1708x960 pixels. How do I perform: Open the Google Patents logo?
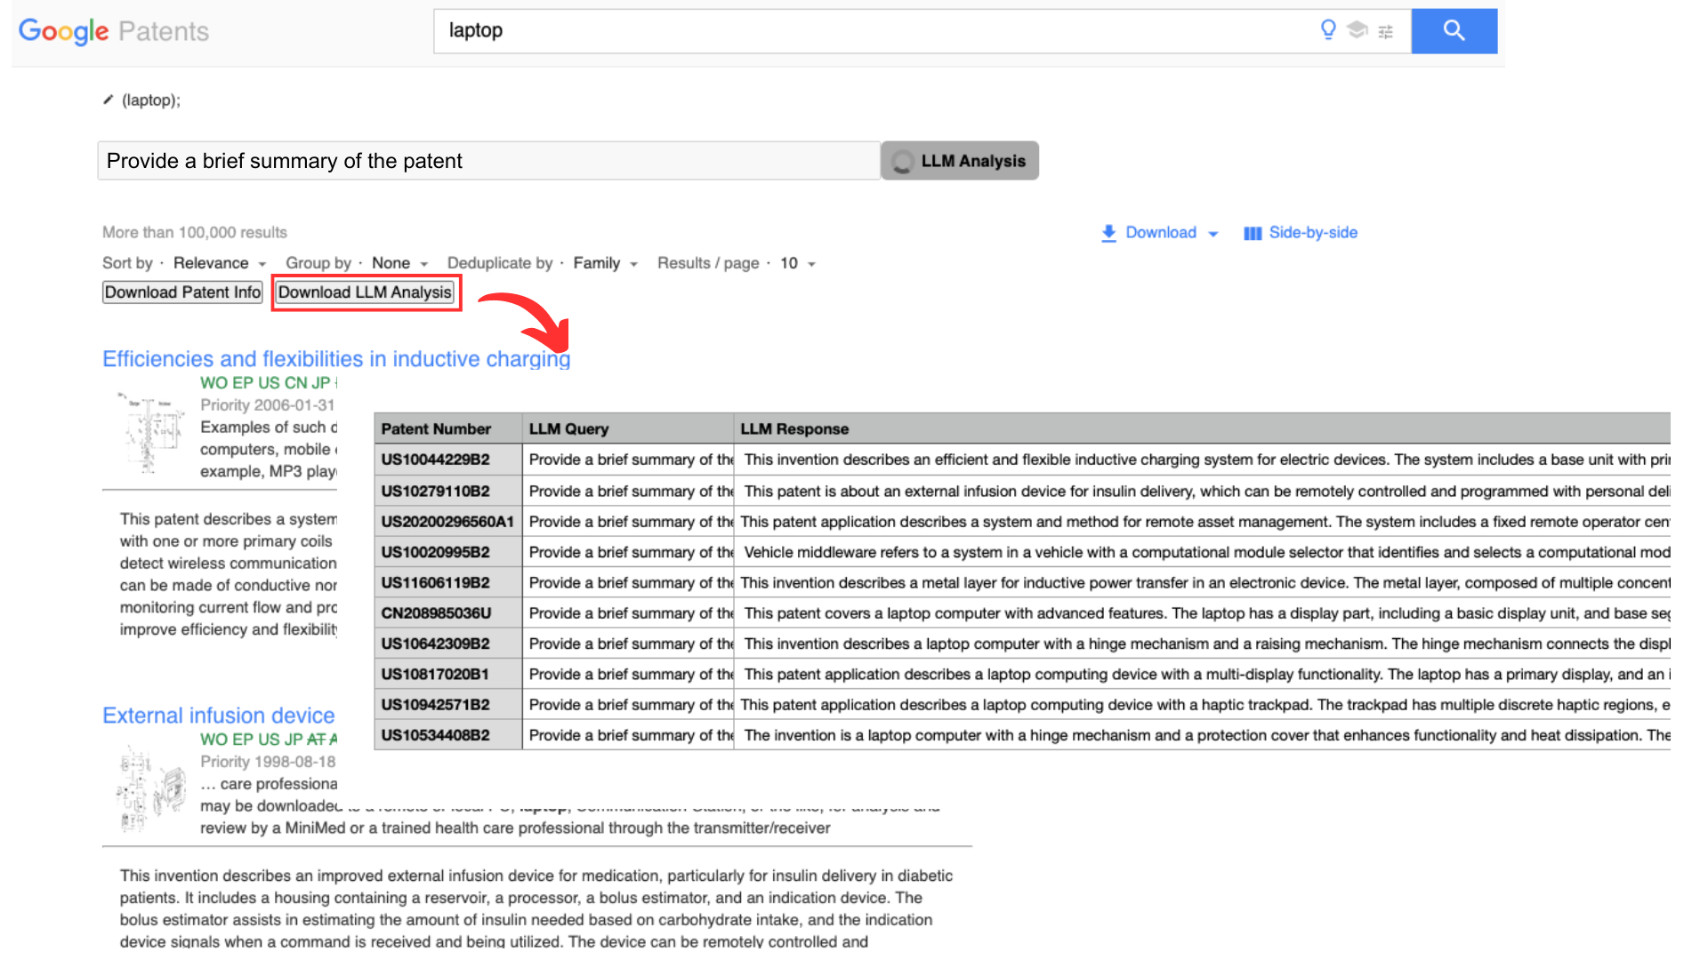click(x=114, y=31)
